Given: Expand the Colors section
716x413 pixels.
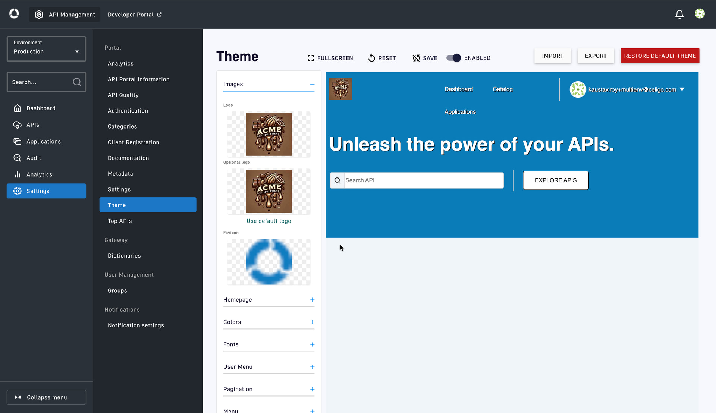Looking at the screenshot, I should click(312, 322).
